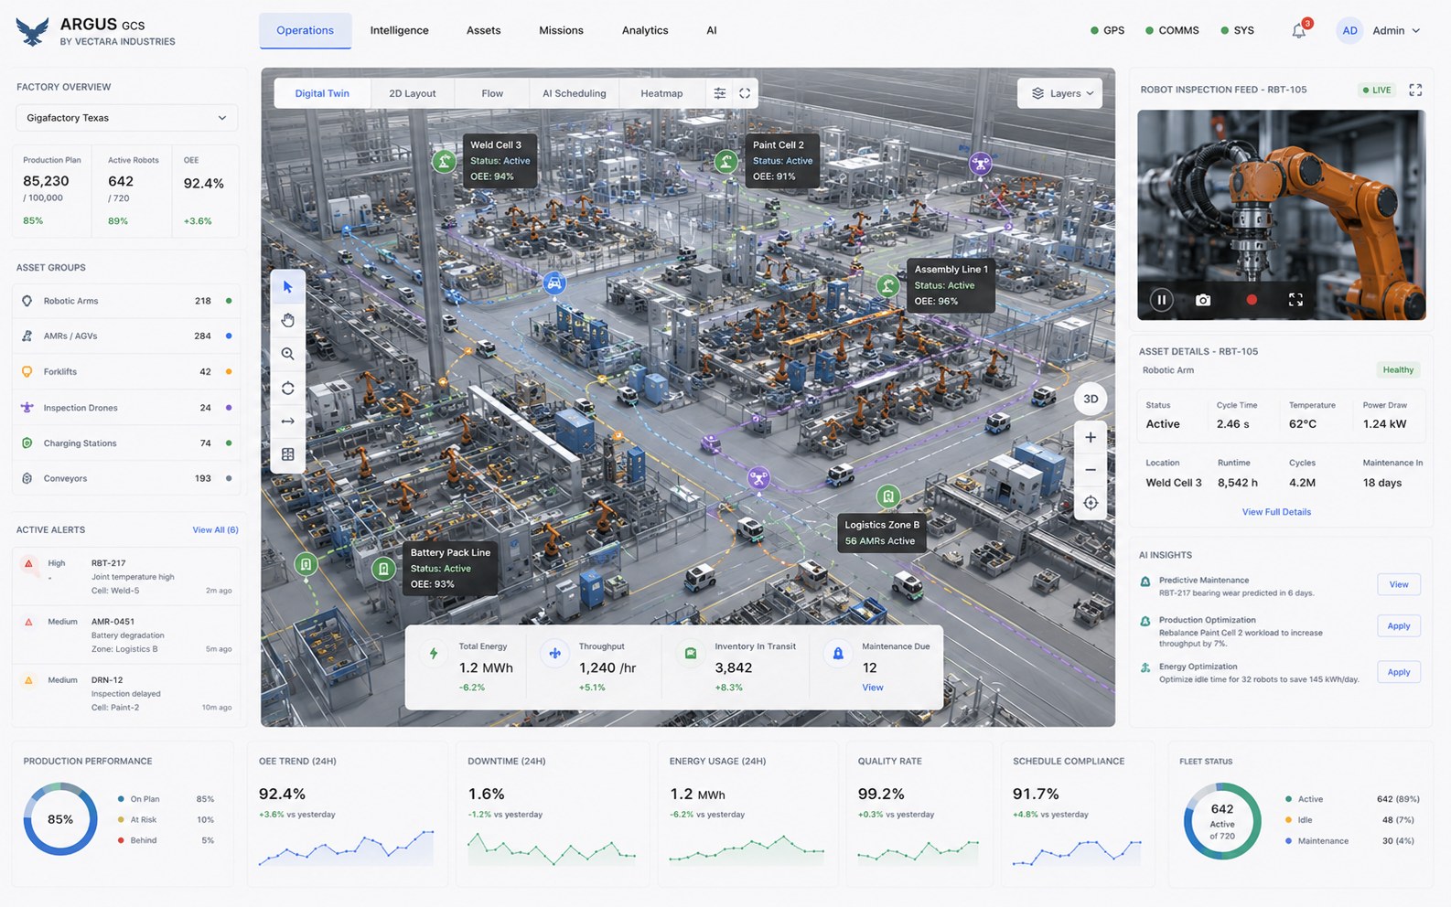
Task: Switch to the Intelligence tab
Action: pyautogui.click(x=399, y=30)
